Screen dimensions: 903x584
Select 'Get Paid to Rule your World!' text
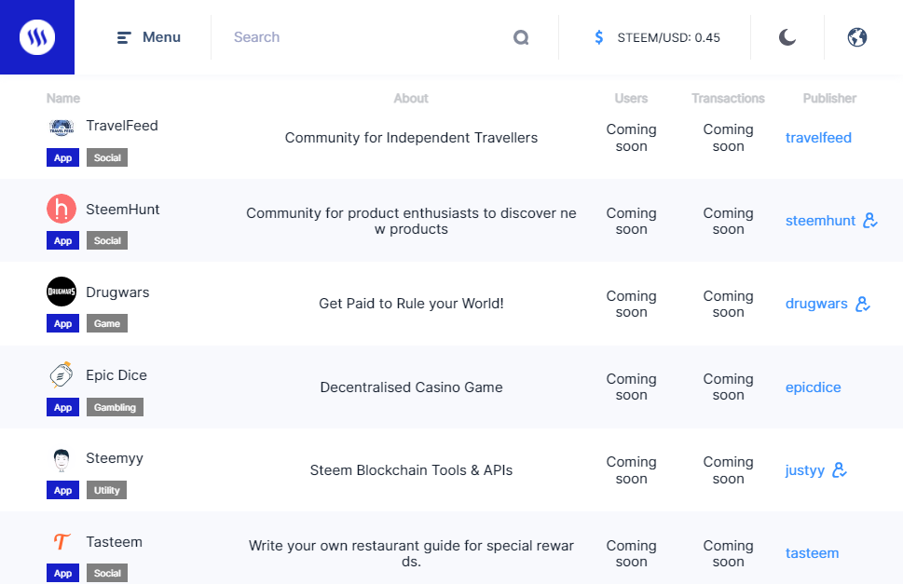pyautogui.click(x=411, y=304)
